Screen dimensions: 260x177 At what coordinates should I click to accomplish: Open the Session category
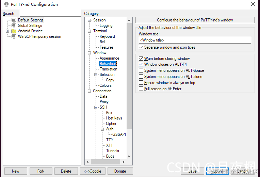[x=99, y=20]
